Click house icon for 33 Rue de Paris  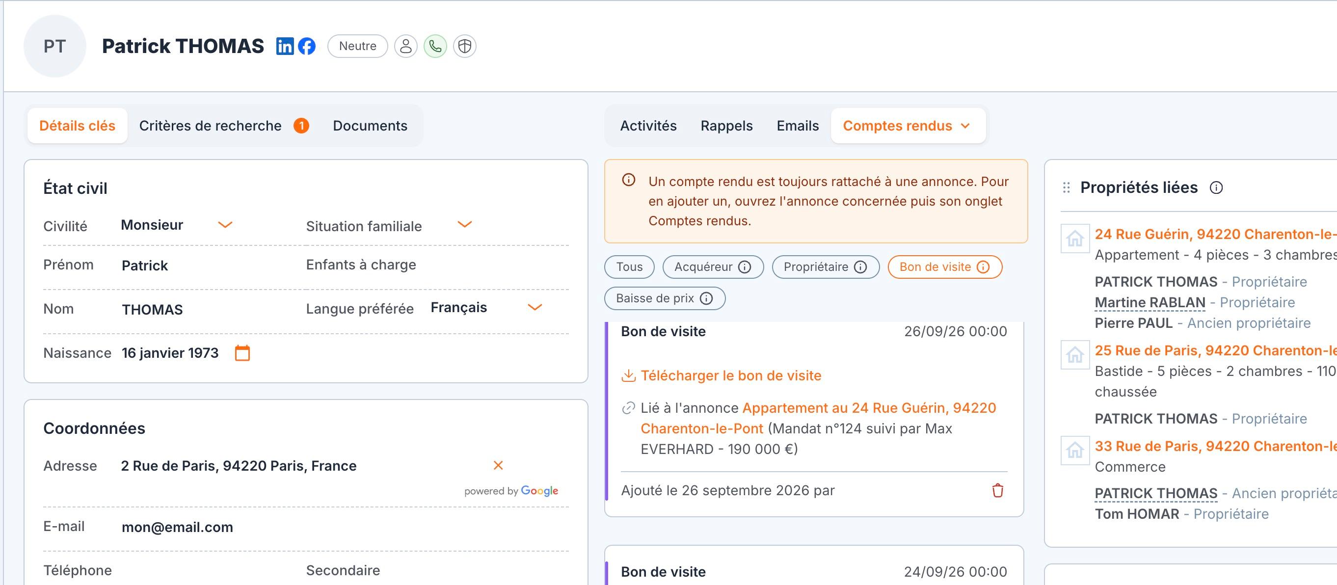[1075, 450]
